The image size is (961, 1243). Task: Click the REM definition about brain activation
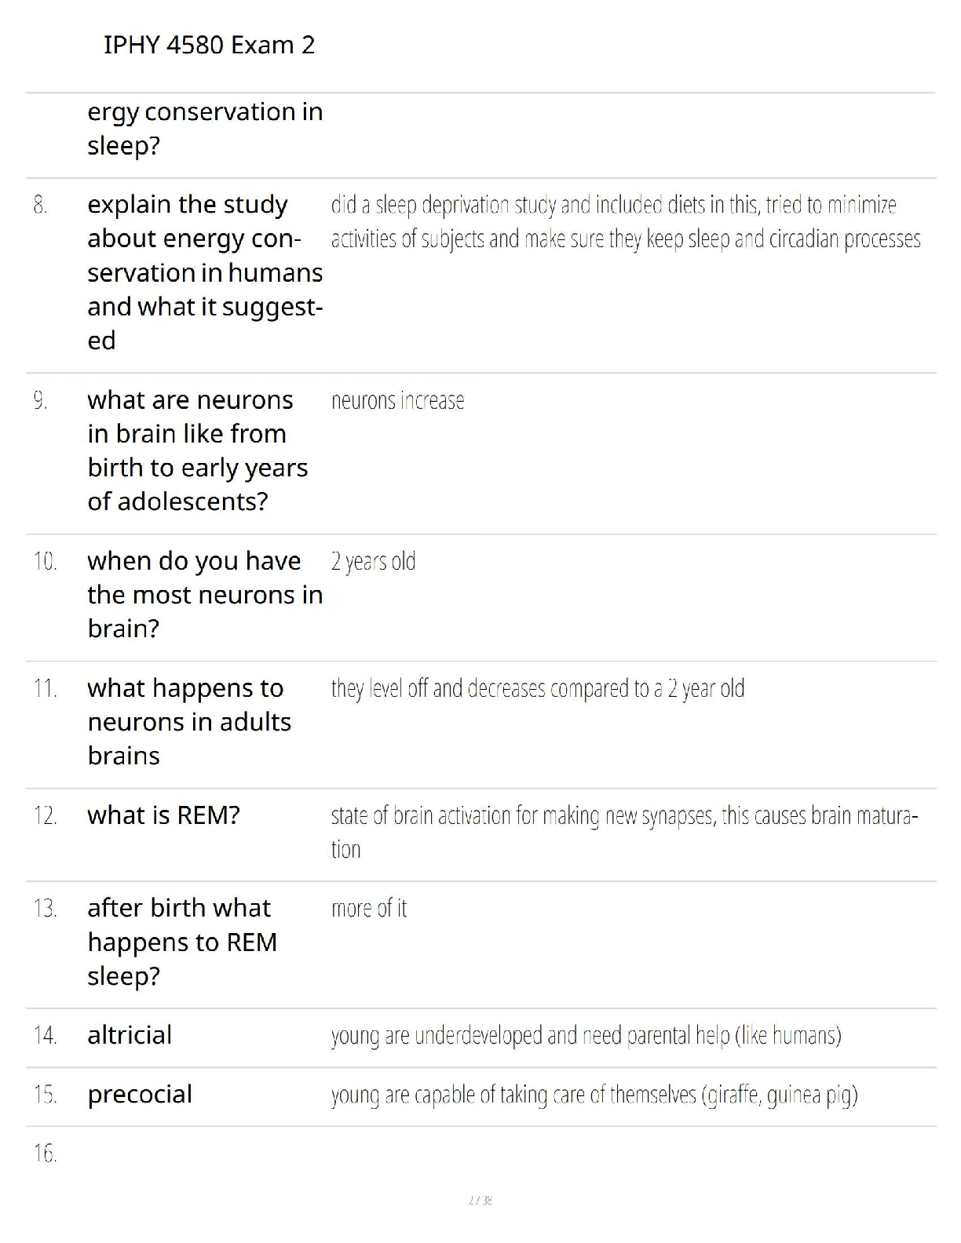[x=623, y=832]
